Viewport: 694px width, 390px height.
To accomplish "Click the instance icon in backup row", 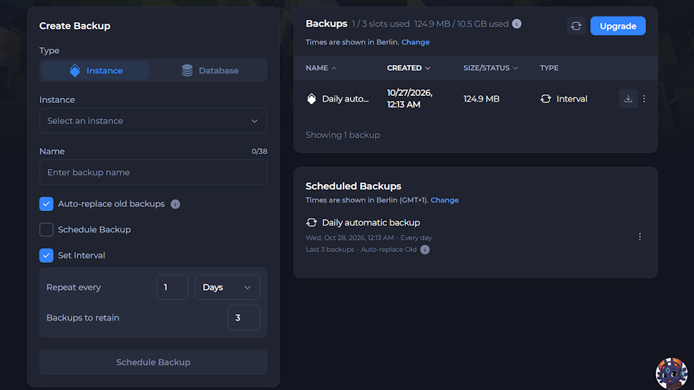I will click(x=312, y=99).
